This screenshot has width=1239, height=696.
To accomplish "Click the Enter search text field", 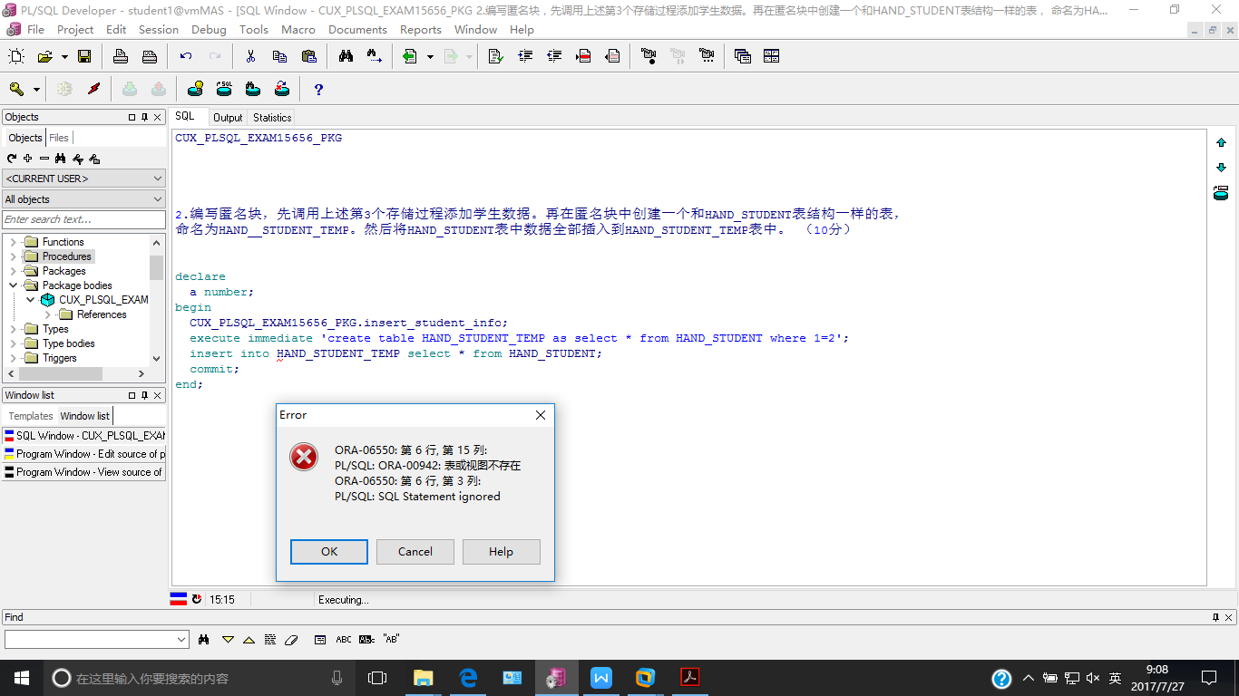I will [84, 219].
